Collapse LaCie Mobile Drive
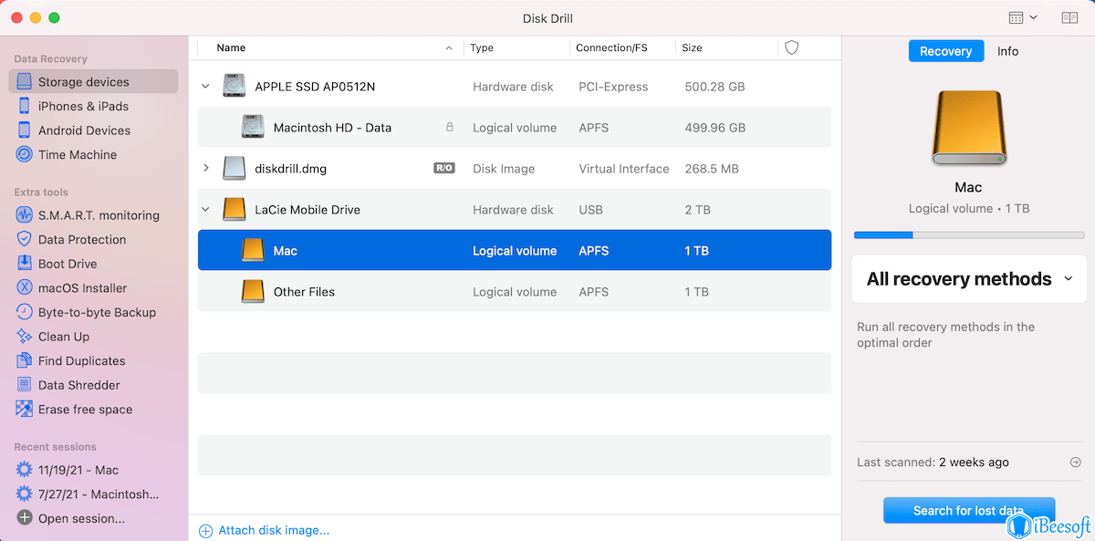This screenshot has width=1095, height=541. click(x=205, y=210)
